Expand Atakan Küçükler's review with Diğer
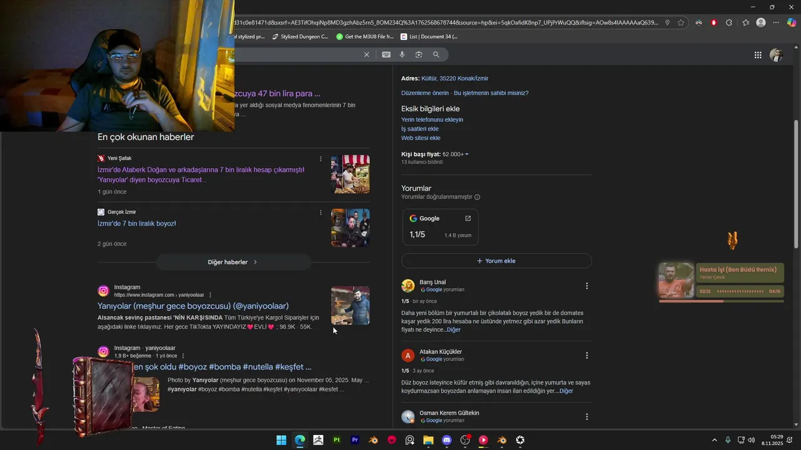This screenshot has height=450, width=801. tap(566, 391)
